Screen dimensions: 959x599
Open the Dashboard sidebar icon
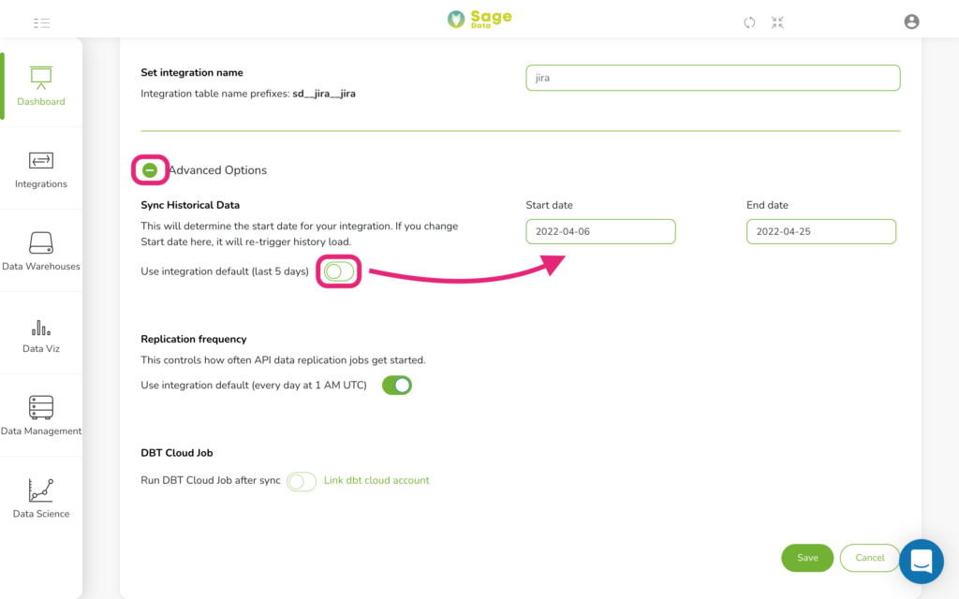coord(41,79)
